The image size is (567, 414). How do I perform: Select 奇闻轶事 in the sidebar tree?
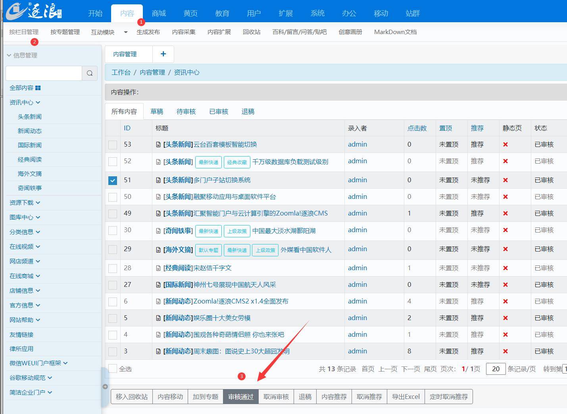[30, 188]
